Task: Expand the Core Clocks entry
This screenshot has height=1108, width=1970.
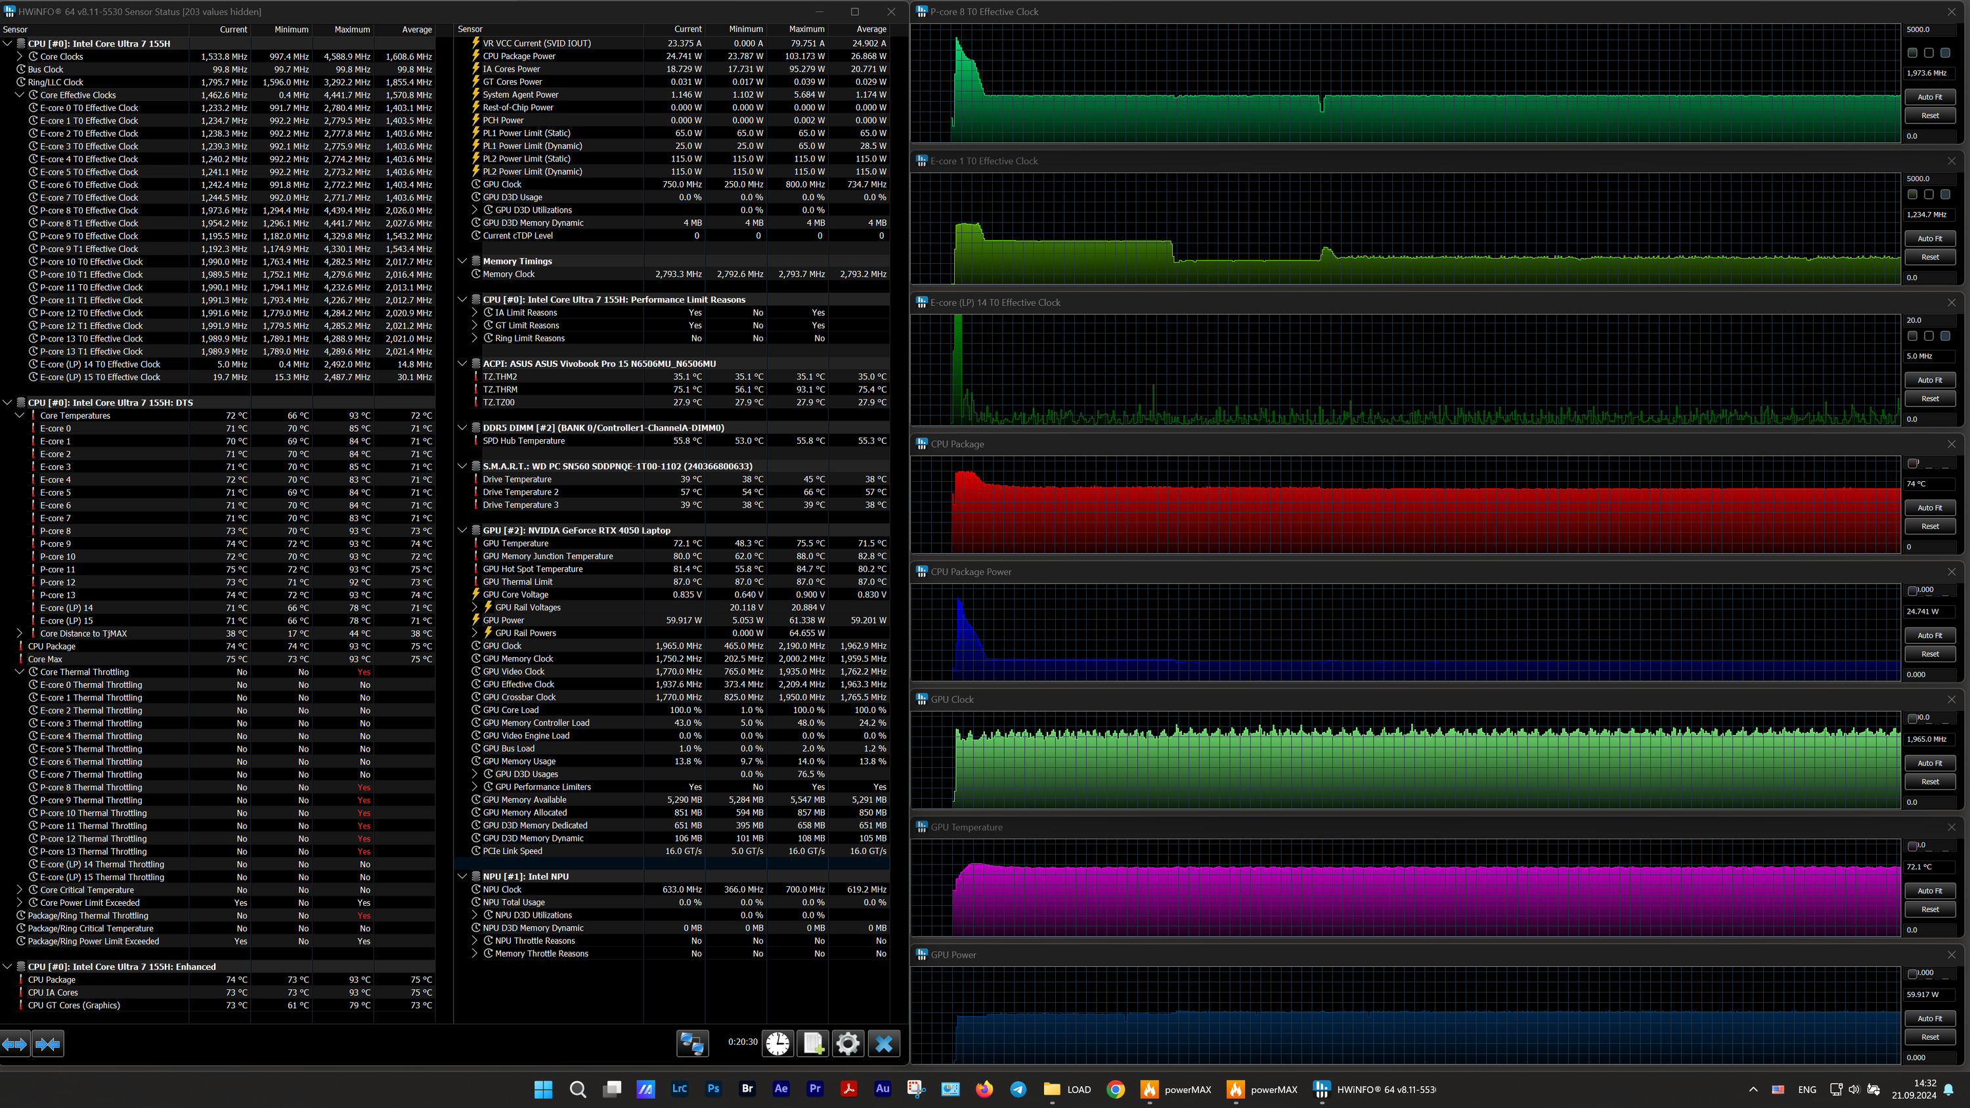Action: tap(20, 56)
